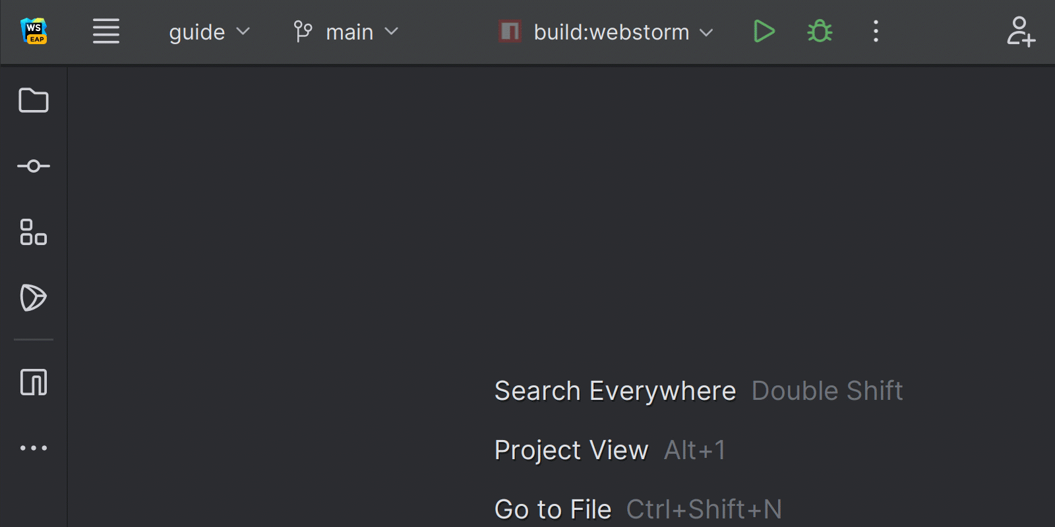This screenshot has height=527, width=1055.
Task: Expand the guide project dropdown
Action: click(x=209, y=32)
